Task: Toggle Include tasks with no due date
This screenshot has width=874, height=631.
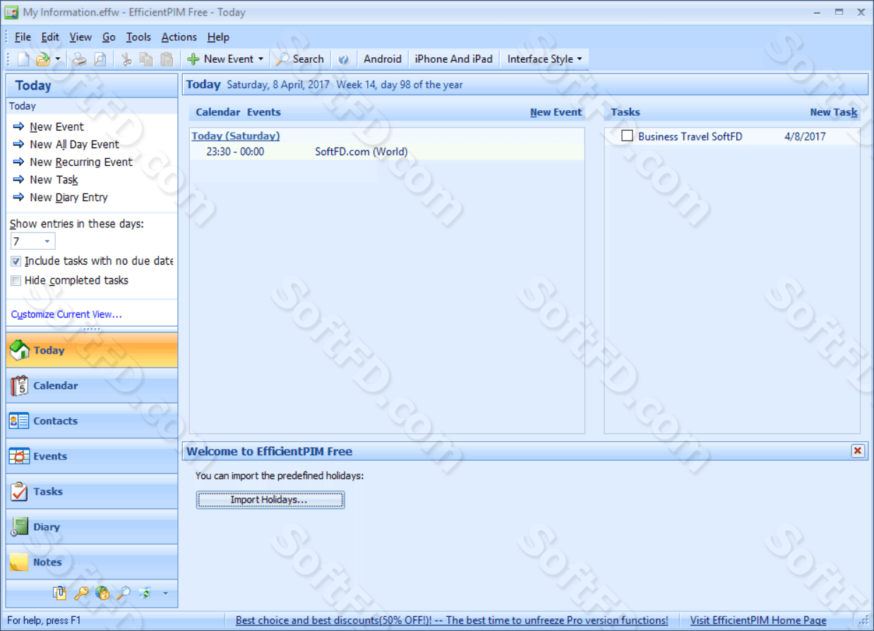Action: (x=16, y=261)
